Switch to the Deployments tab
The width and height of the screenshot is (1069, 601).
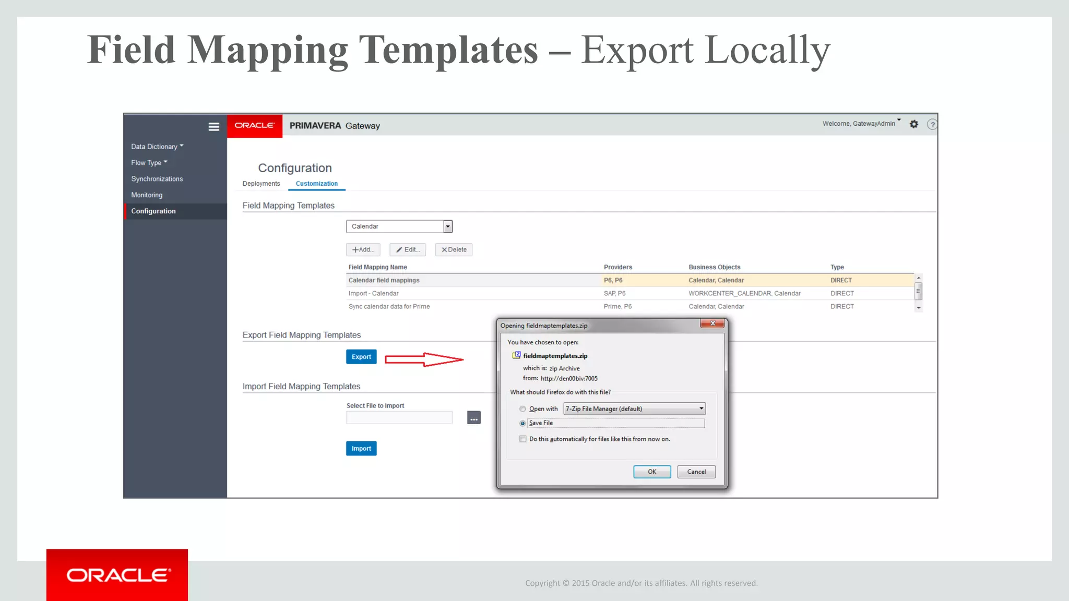pos(261,184)
